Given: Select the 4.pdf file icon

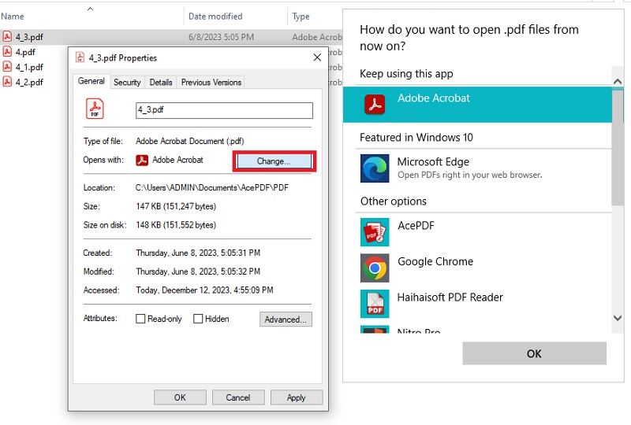Looking at the screenshot, I should coord(7,52).
